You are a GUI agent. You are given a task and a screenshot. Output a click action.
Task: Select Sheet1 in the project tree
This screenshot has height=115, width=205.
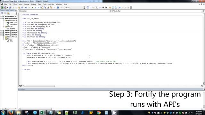[13, 23]
